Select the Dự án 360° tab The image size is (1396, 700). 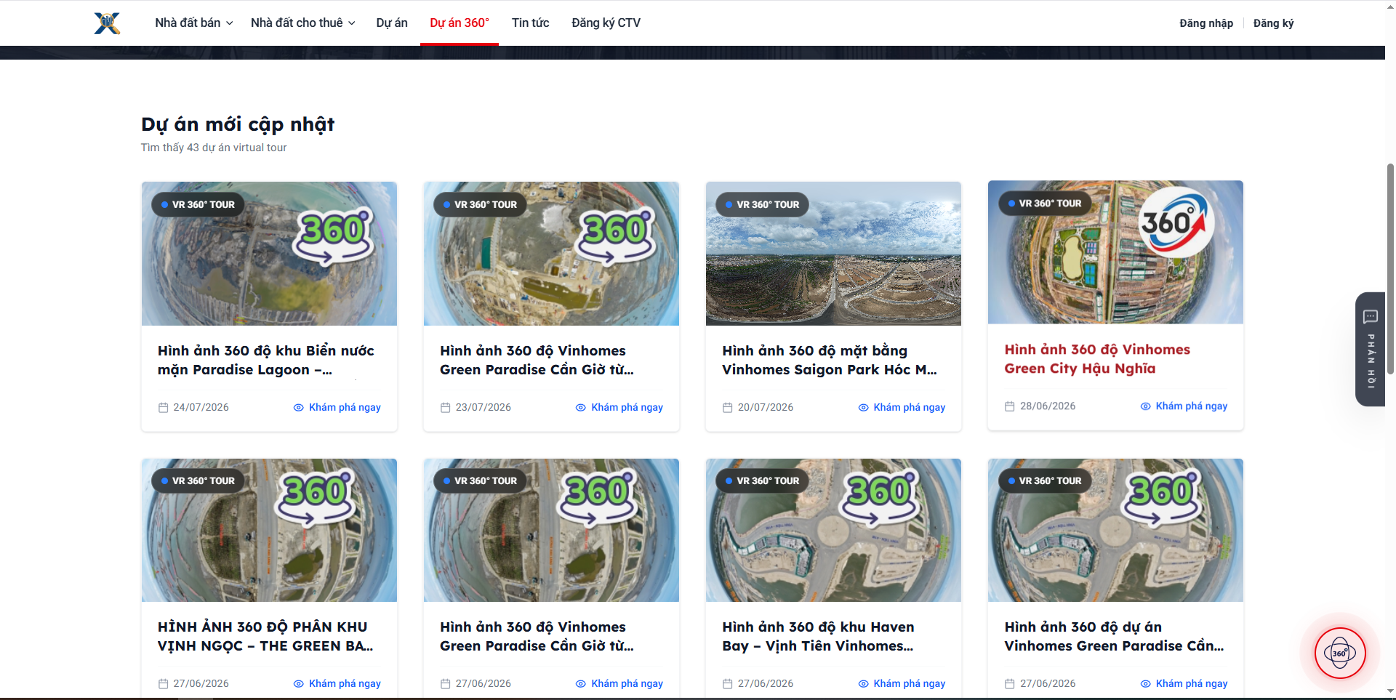click(x=460, y=23)
